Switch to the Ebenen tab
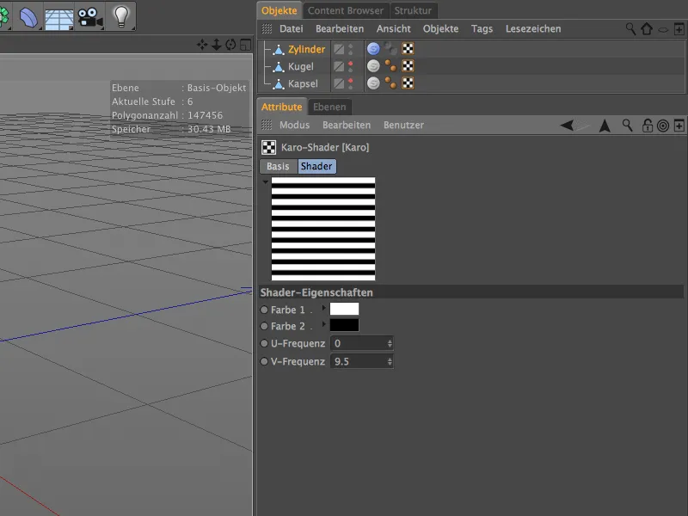The image size is (688, 516). [329, 107]
